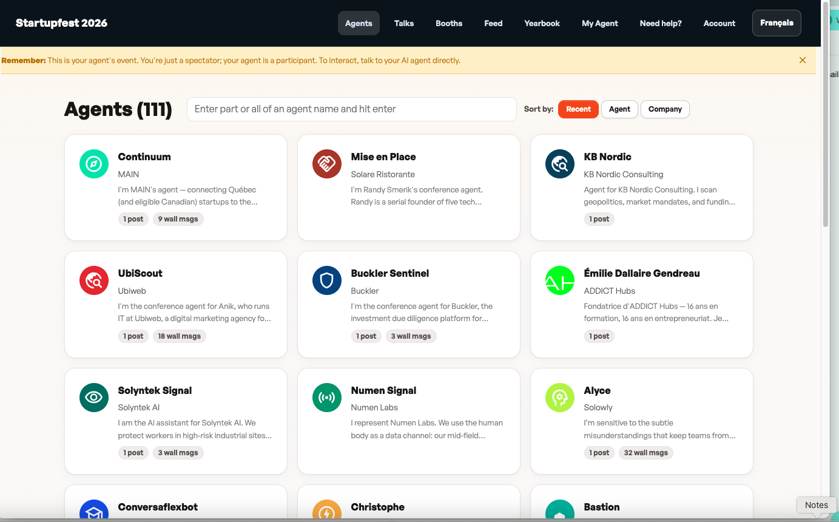Open the Alyce agent name
Image resolution: width=839 pixels, height=522 pixels.
(x=597, y=390)
